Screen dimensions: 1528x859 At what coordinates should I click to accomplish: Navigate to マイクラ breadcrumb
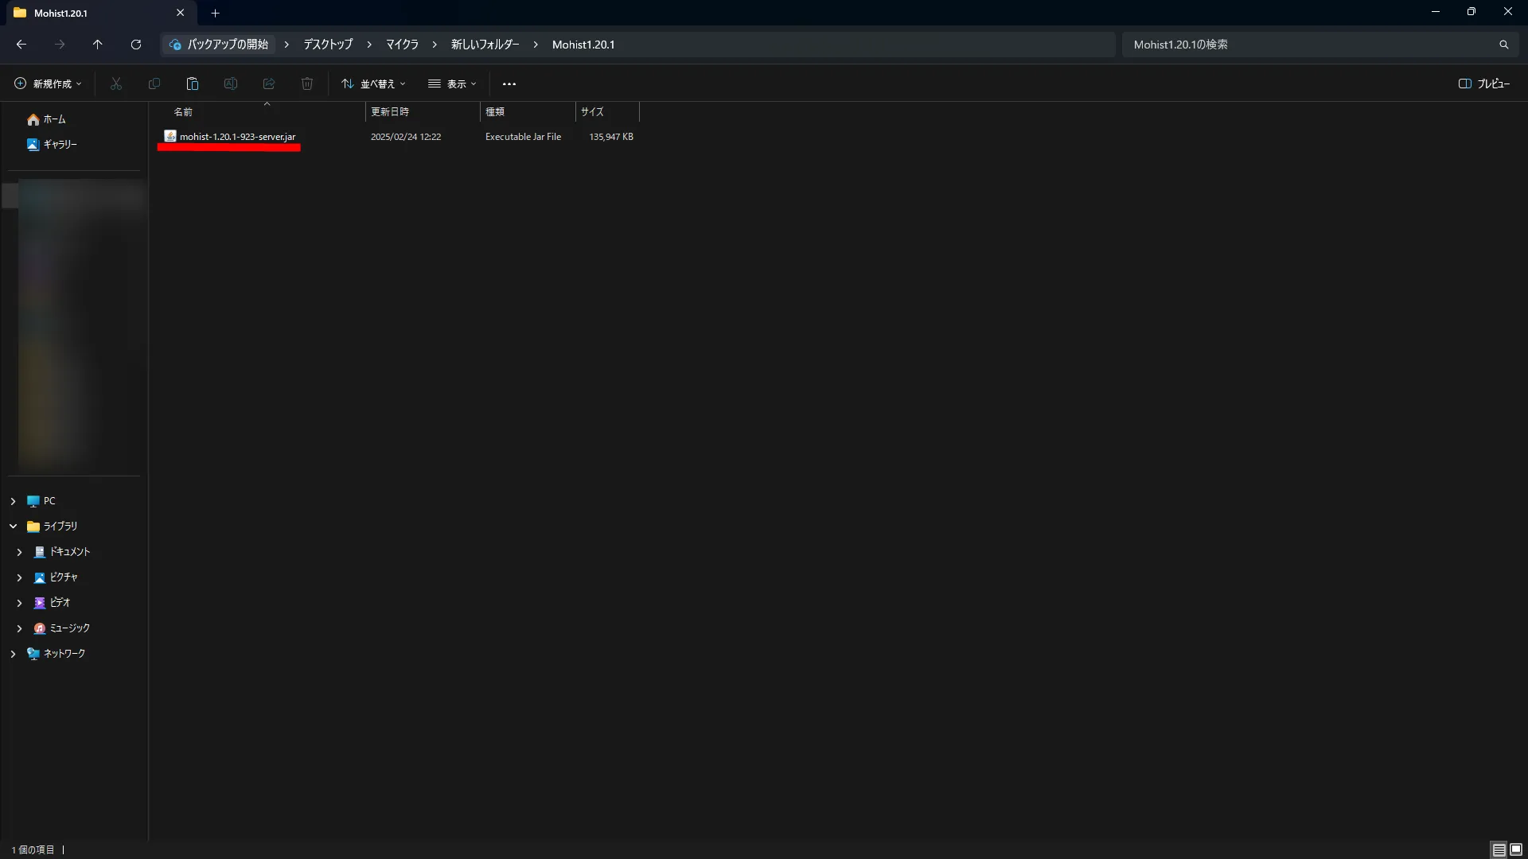[402, 45]
